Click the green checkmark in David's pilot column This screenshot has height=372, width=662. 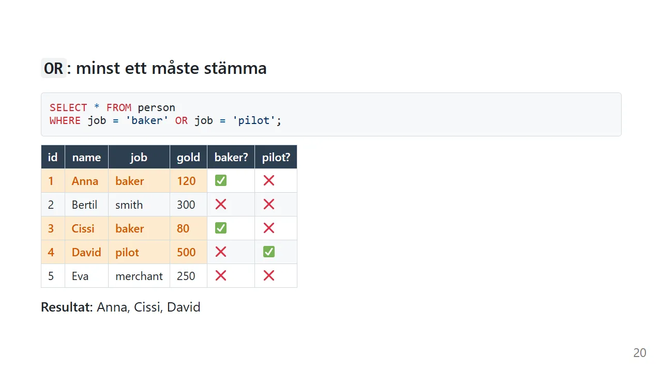[268, 252]
